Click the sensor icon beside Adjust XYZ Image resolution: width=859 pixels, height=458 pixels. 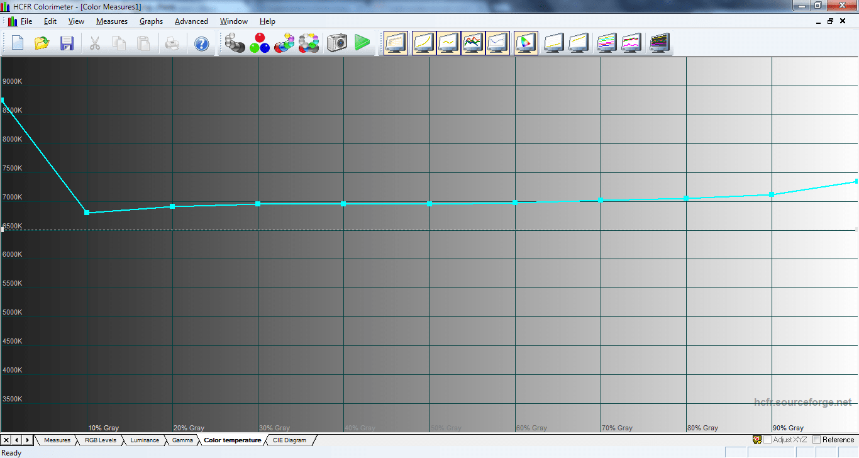(757, 440)
